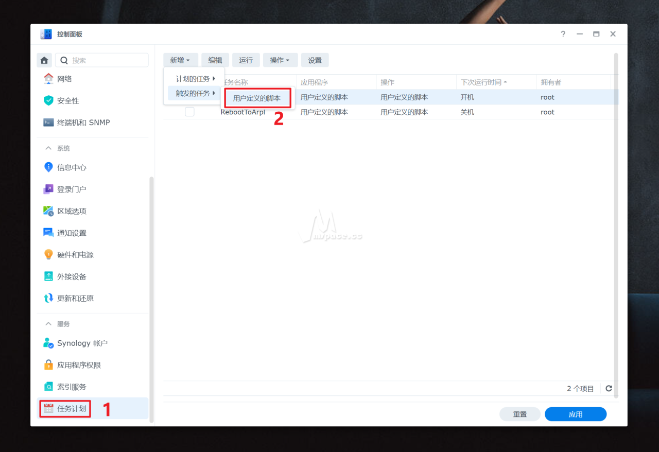Click the 关机 cell in RebootToArpl row
Image resolution: width=659 pixels, height=452 pixels.
pos(467,112)
